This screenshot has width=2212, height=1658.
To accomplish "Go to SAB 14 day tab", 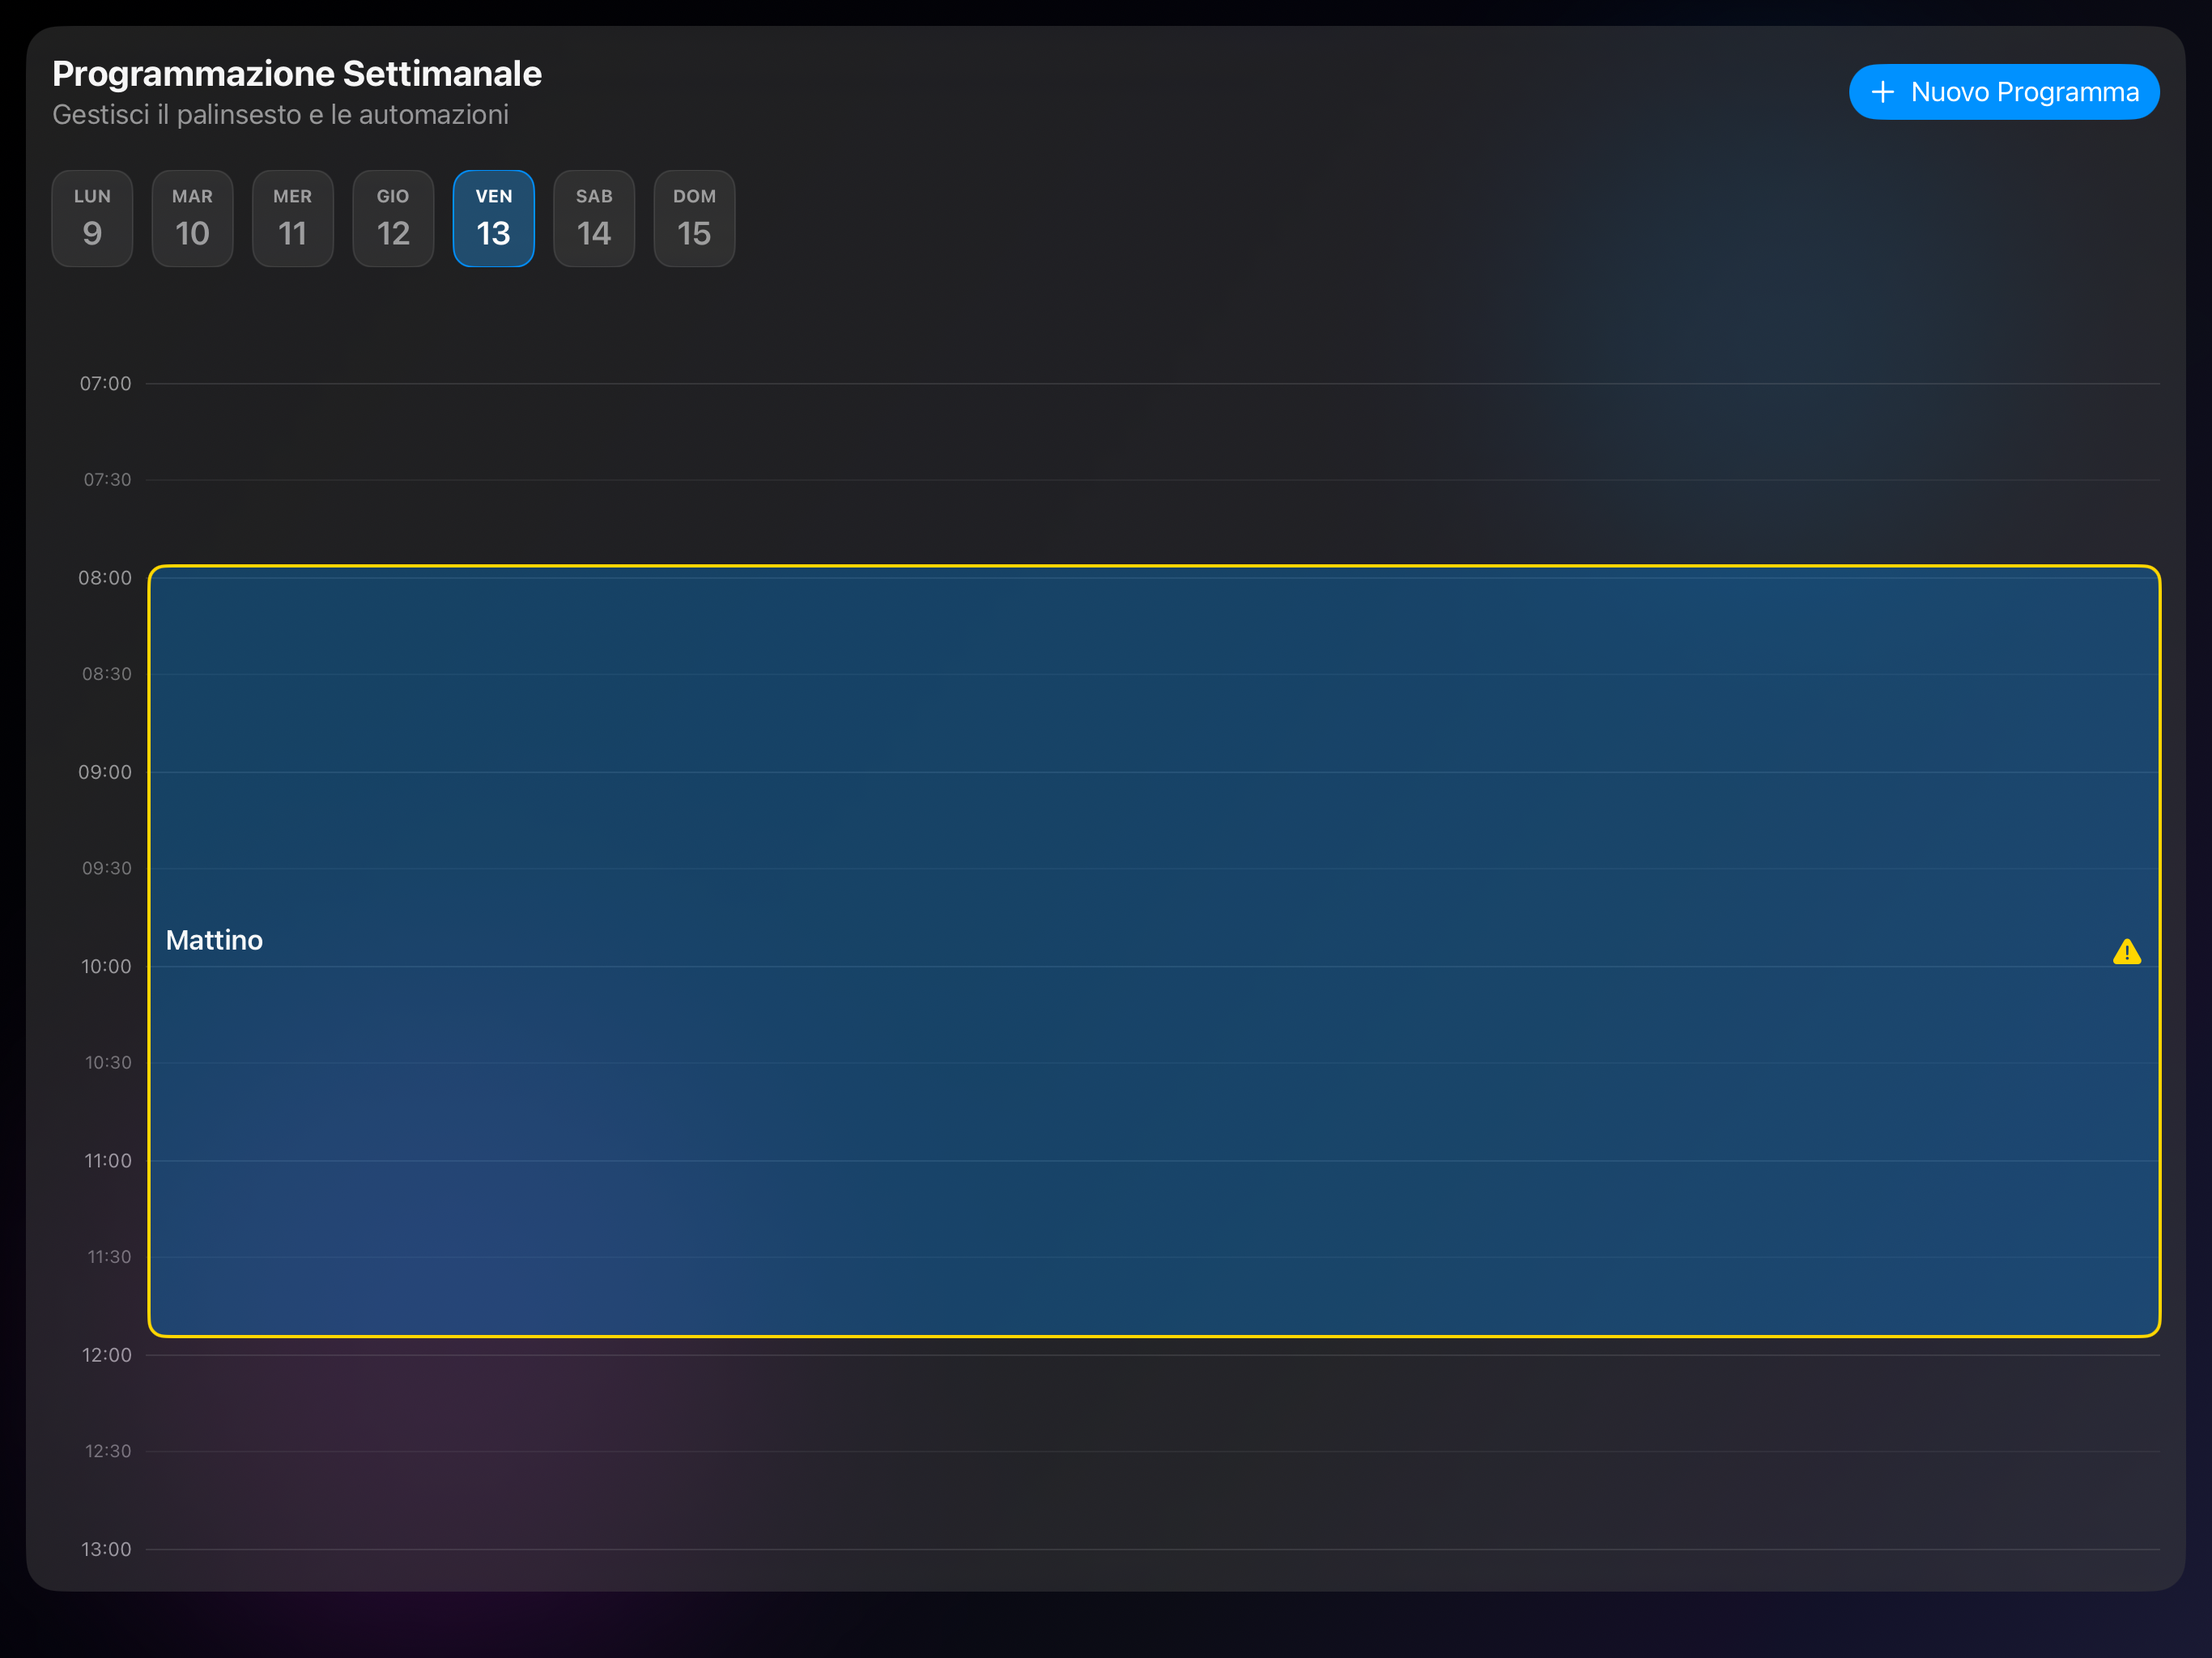I will click(x=594, y=218).
